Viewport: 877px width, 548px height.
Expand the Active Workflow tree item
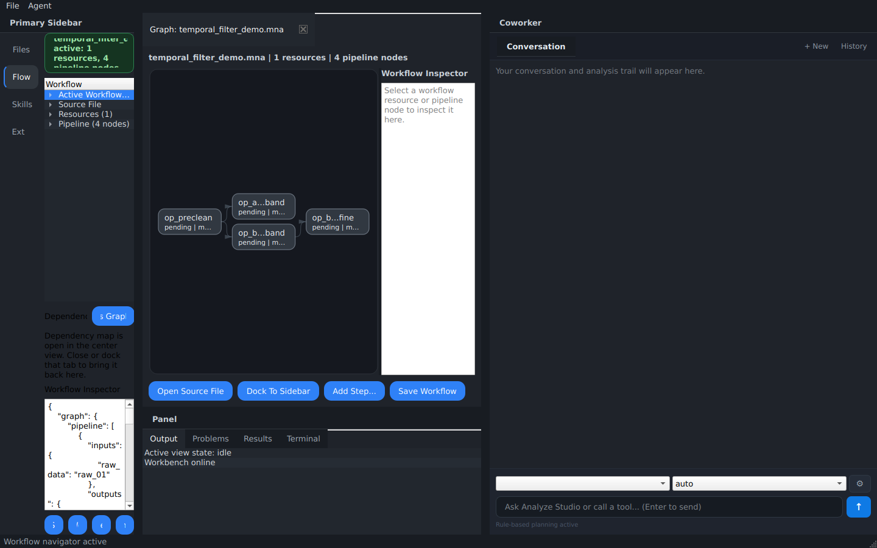coord(50,94)
